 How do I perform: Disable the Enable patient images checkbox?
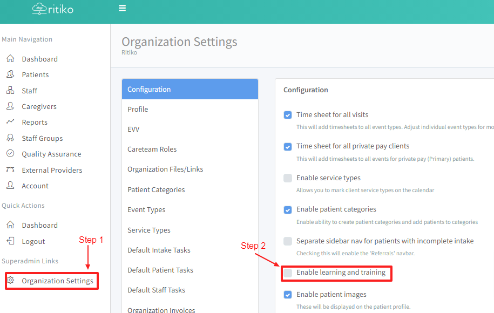coord(288,295)
